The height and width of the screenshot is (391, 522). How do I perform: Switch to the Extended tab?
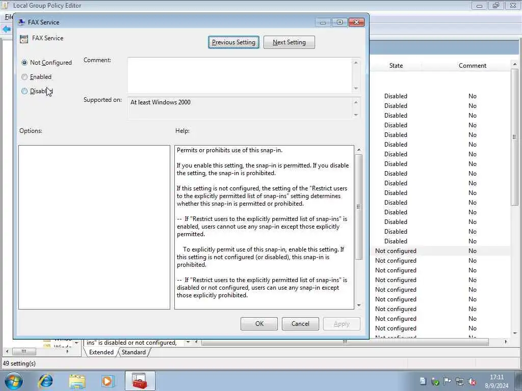coord(101,352)
